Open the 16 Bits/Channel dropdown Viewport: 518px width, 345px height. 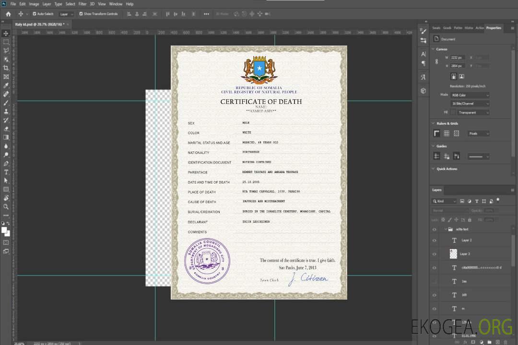click(x=470, y=103)
